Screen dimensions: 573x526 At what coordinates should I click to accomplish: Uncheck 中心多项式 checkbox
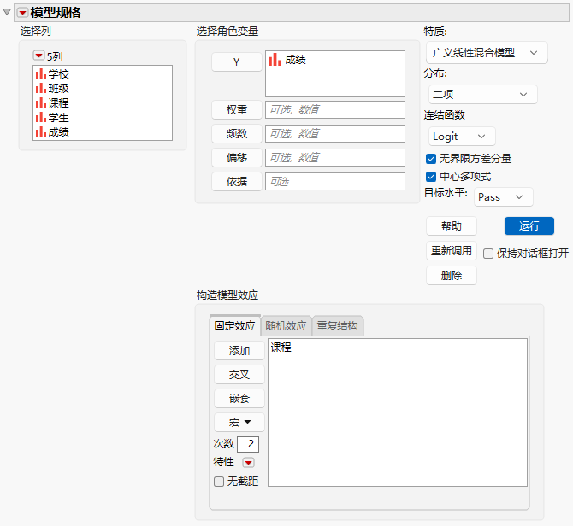pos(431,177)
